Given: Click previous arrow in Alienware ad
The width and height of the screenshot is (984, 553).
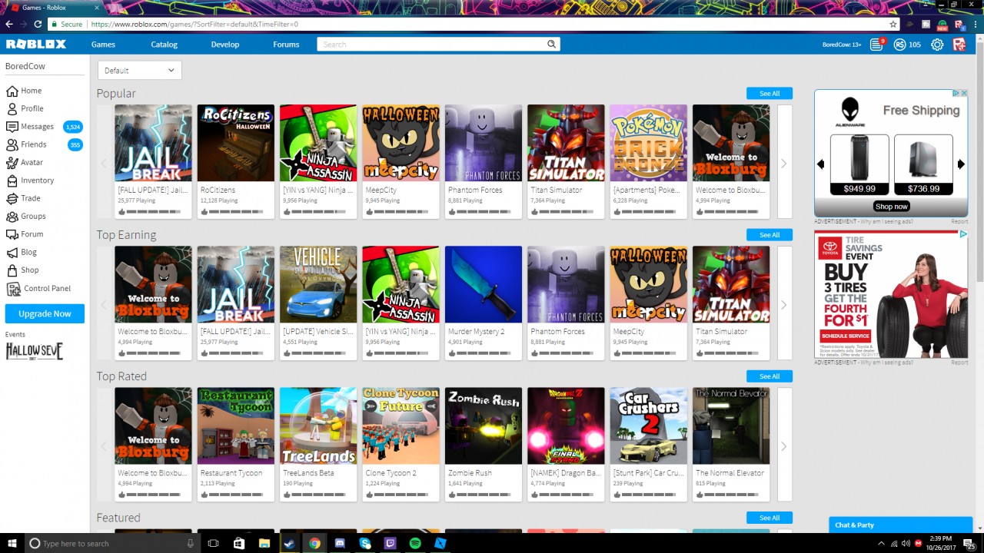Looking at the screenshot, I should point(820,164).
